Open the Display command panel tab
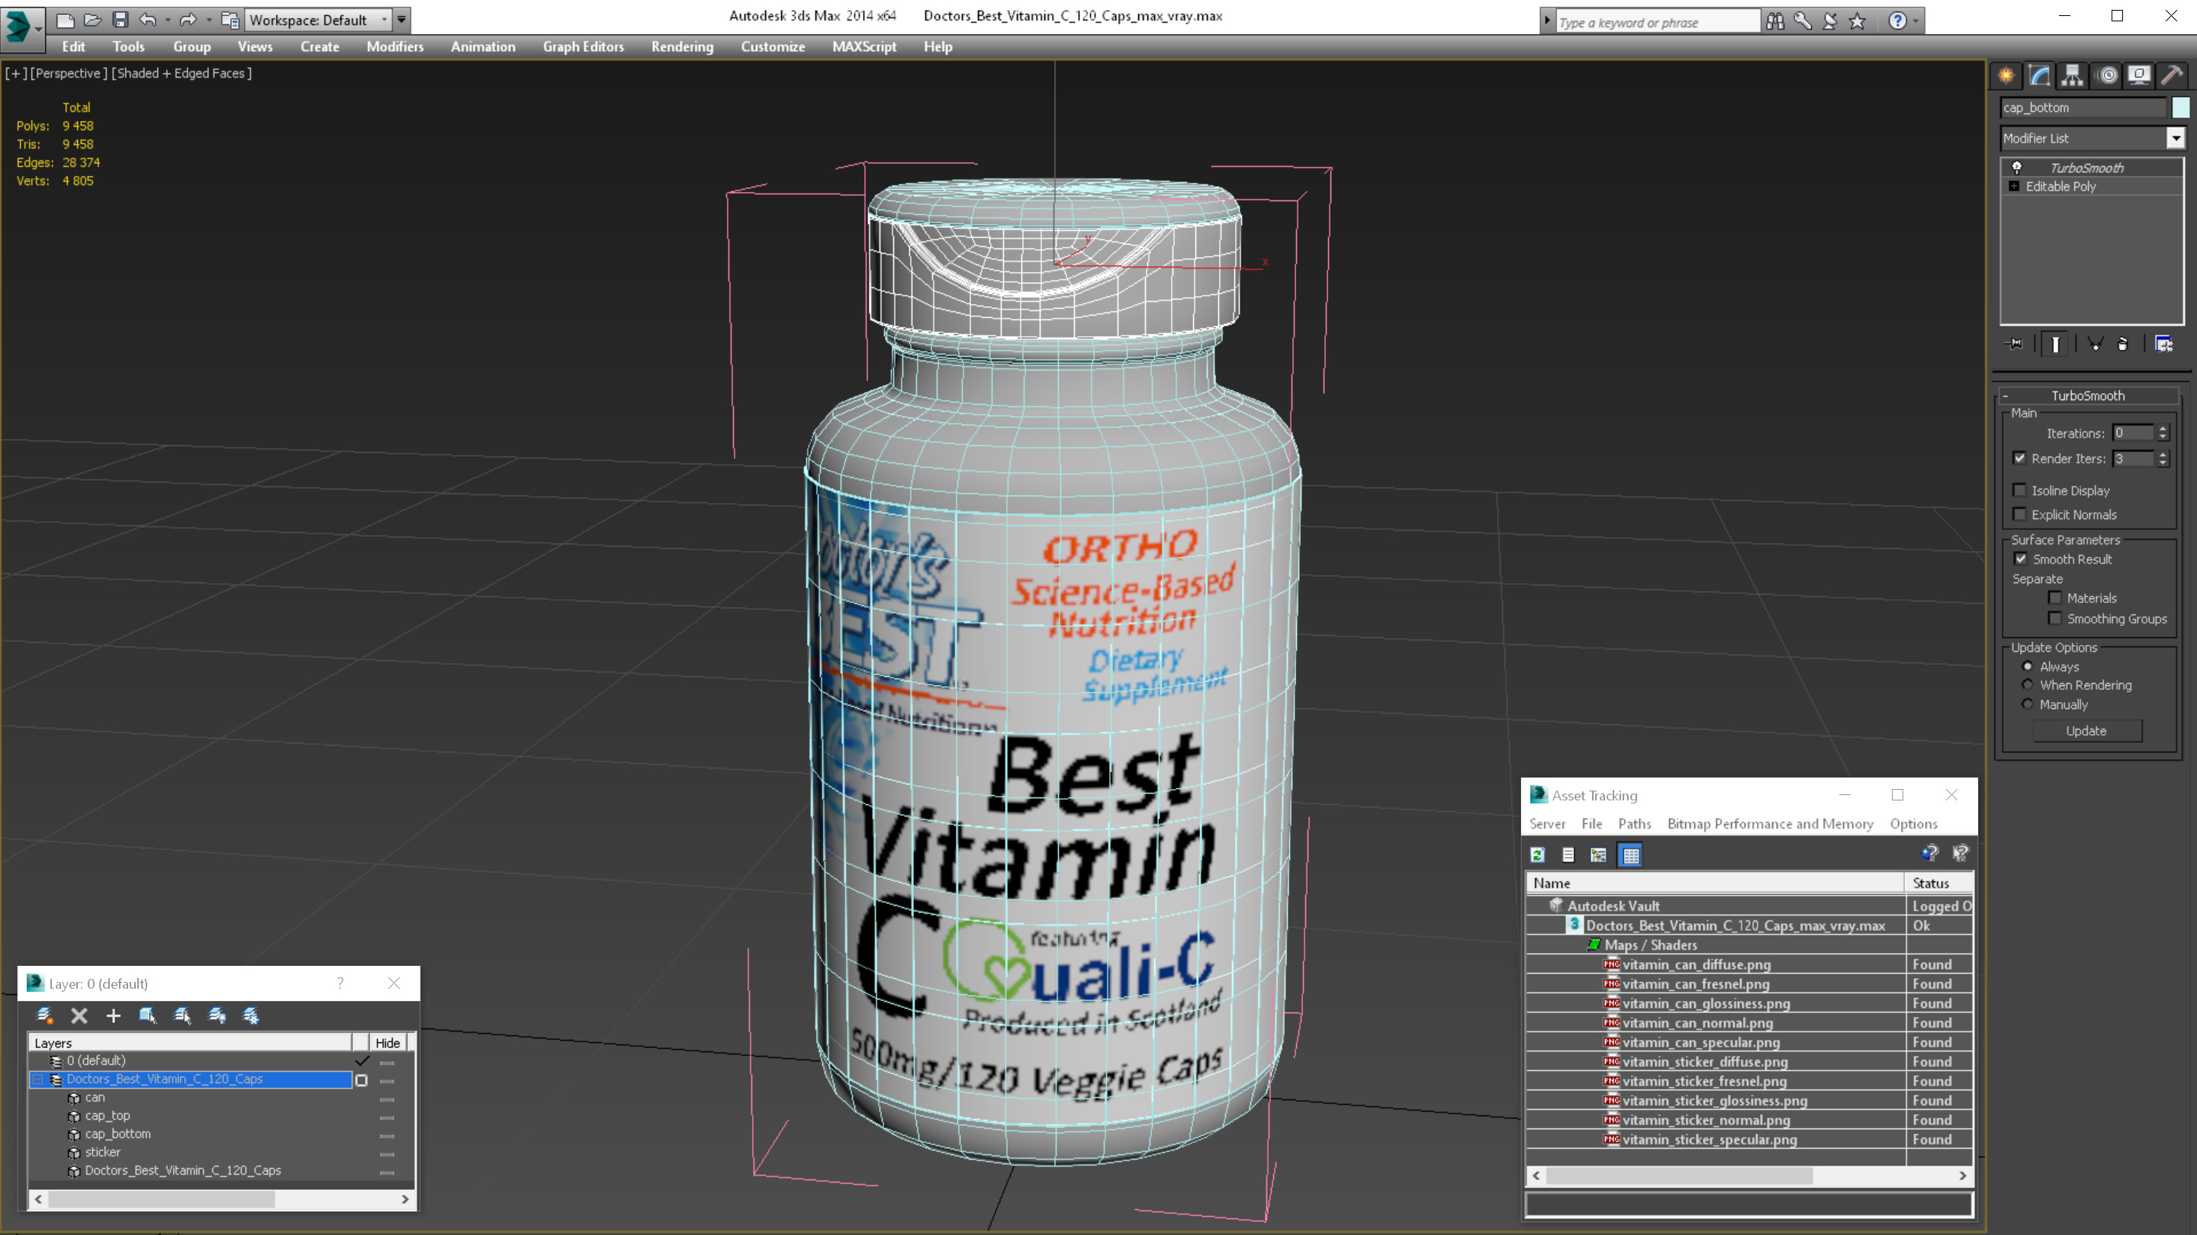 (2139, 76)
